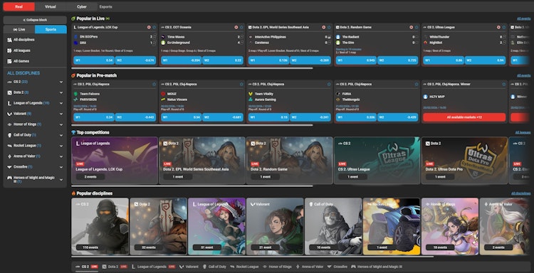Open the Valorant tab in bottom bar
The image size is (534, 273).
click(x=189, y=267)
